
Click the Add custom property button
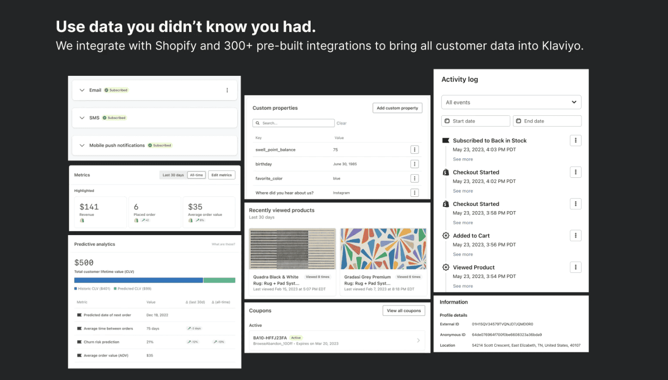pos(397,108)
